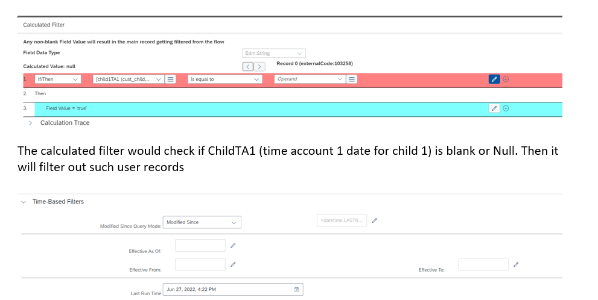Open the Modified Since Query Mode dropdown
Screen dimensions: 598x300
[x=202, y=222]
